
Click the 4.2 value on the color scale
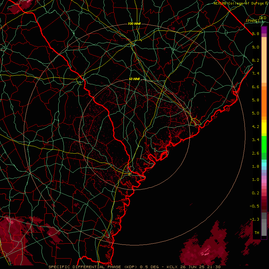256,127
